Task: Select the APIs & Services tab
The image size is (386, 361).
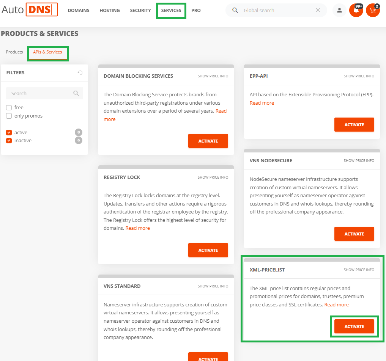Action: 47,52
